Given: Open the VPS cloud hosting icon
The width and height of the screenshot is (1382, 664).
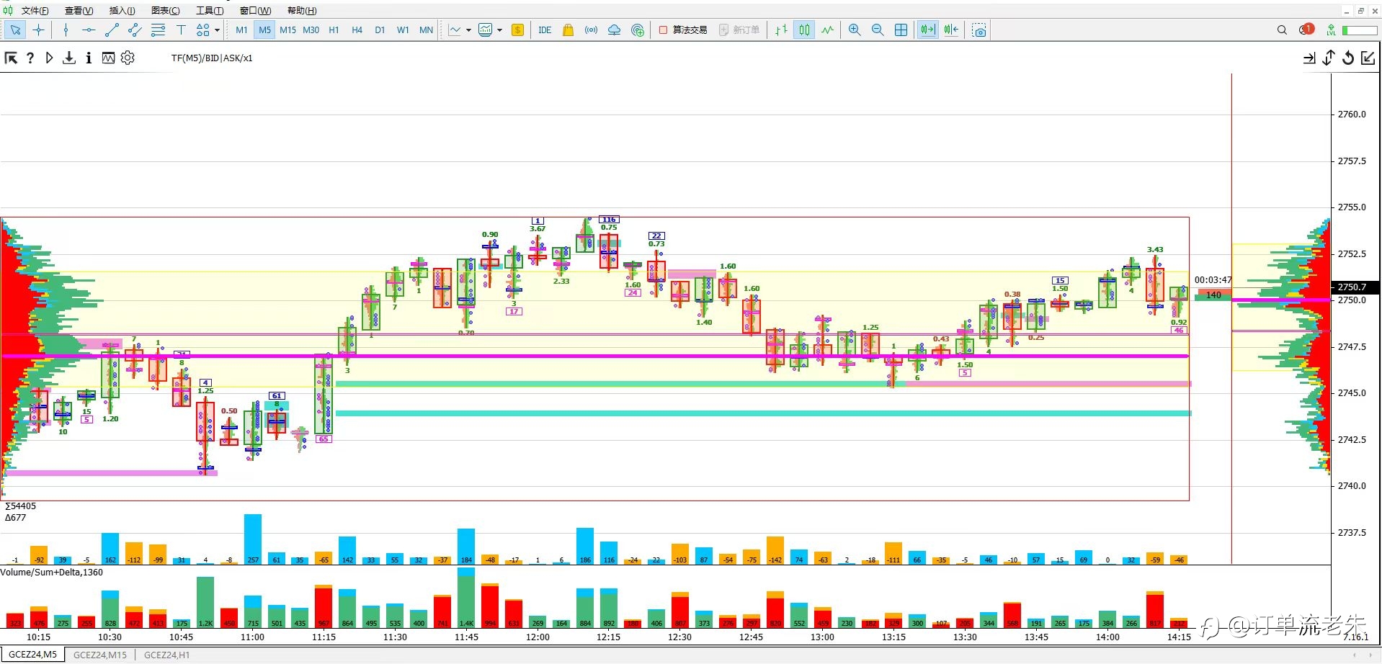Looking at the screenshot, I should click(x=614, y=30).
